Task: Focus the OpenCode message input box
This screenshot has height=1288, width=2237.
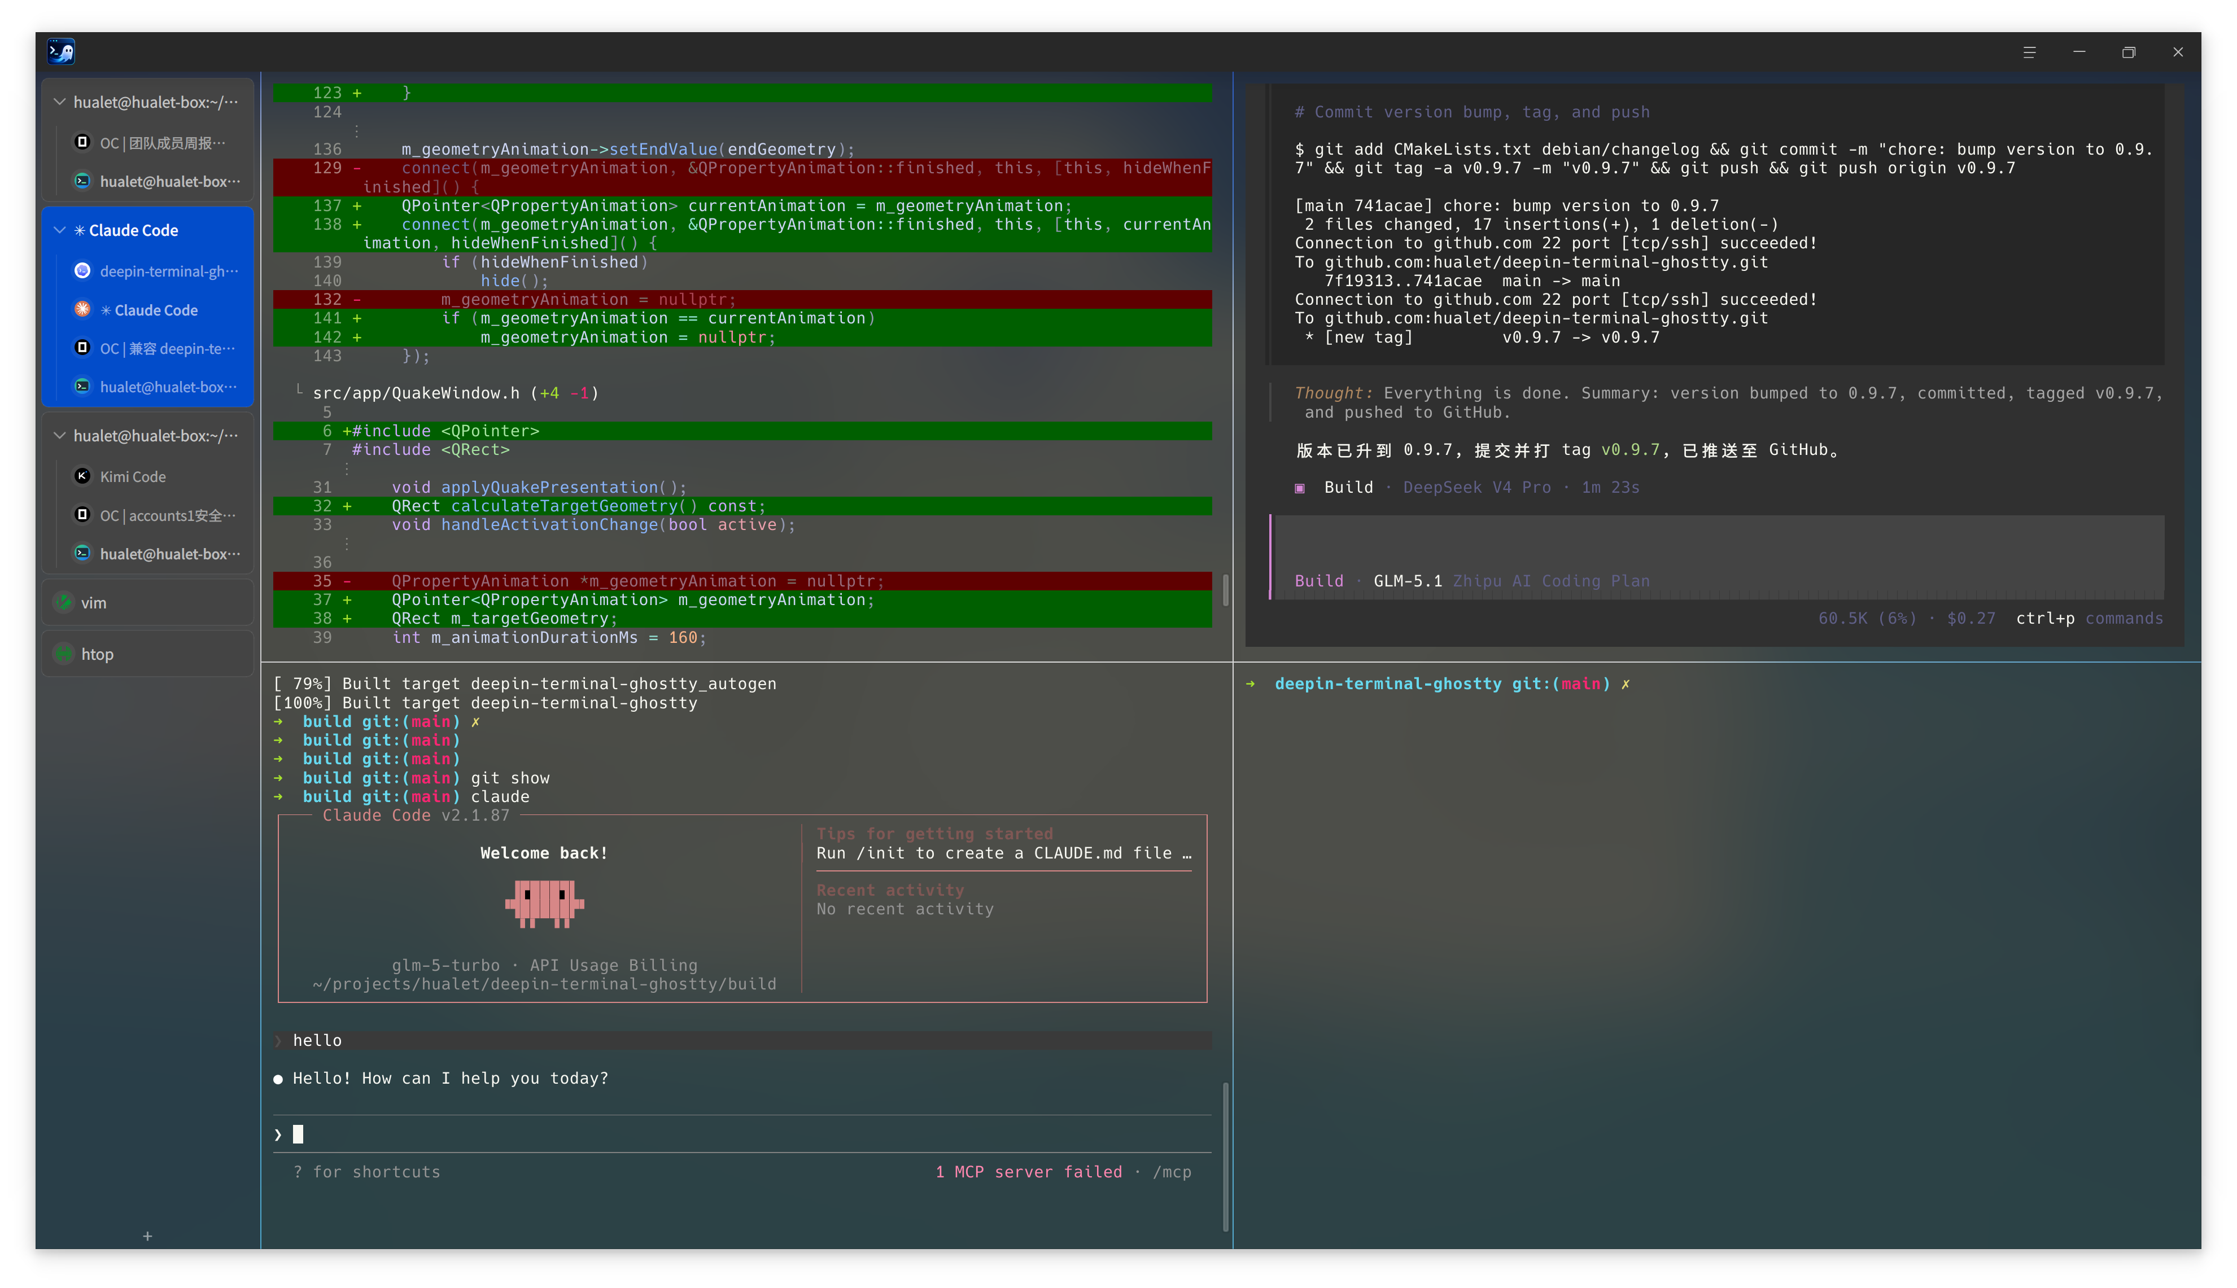Action: click(1718, 557)
